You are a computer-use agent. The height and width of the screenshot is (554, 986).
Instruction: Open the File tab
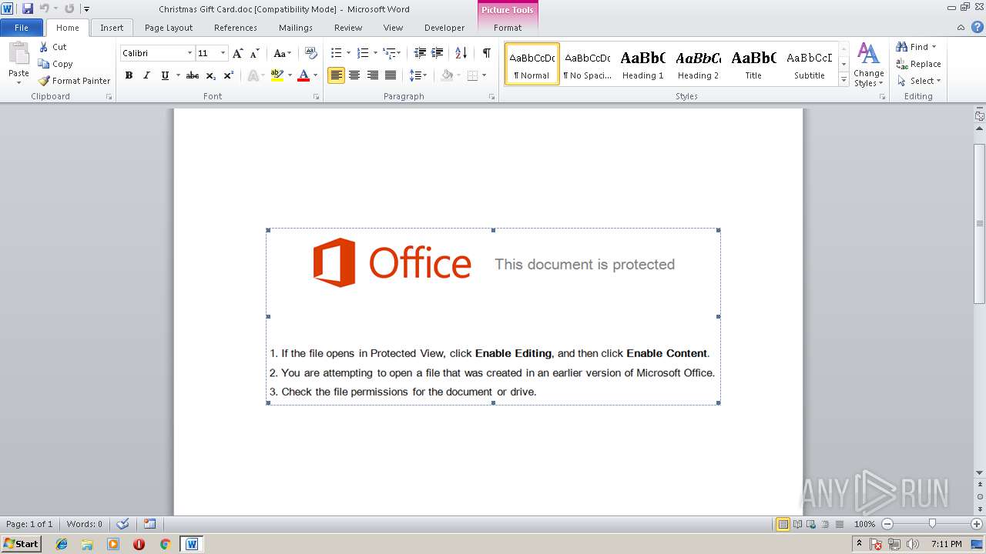(x=22, y=28)
